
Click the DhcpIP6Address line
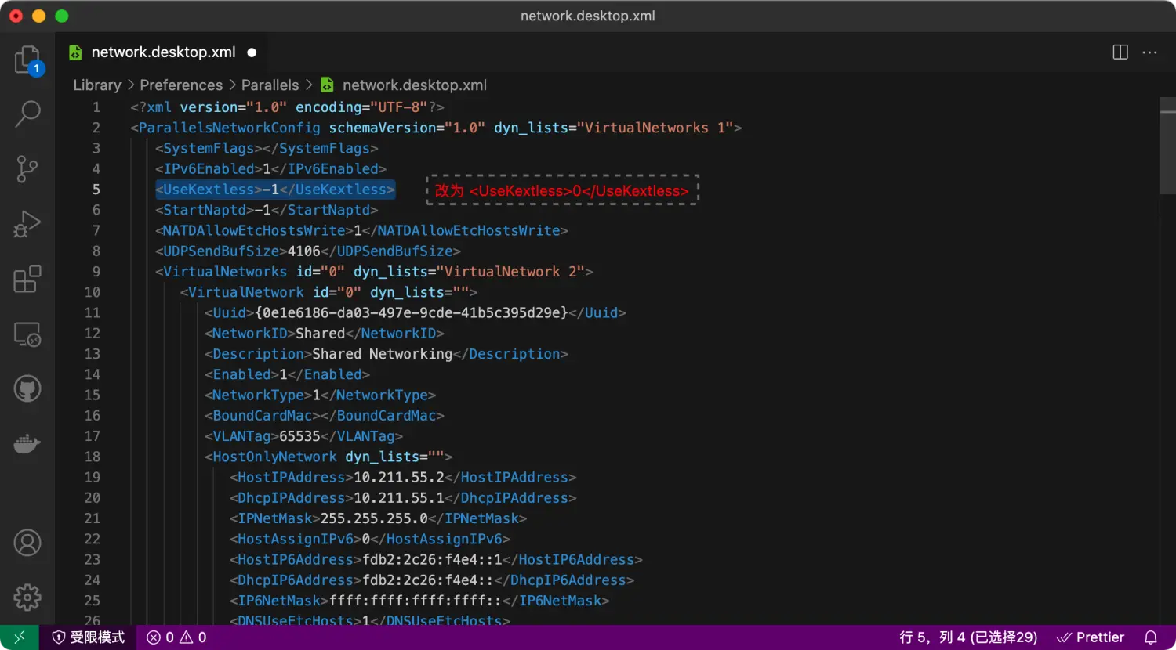point(432,580)
